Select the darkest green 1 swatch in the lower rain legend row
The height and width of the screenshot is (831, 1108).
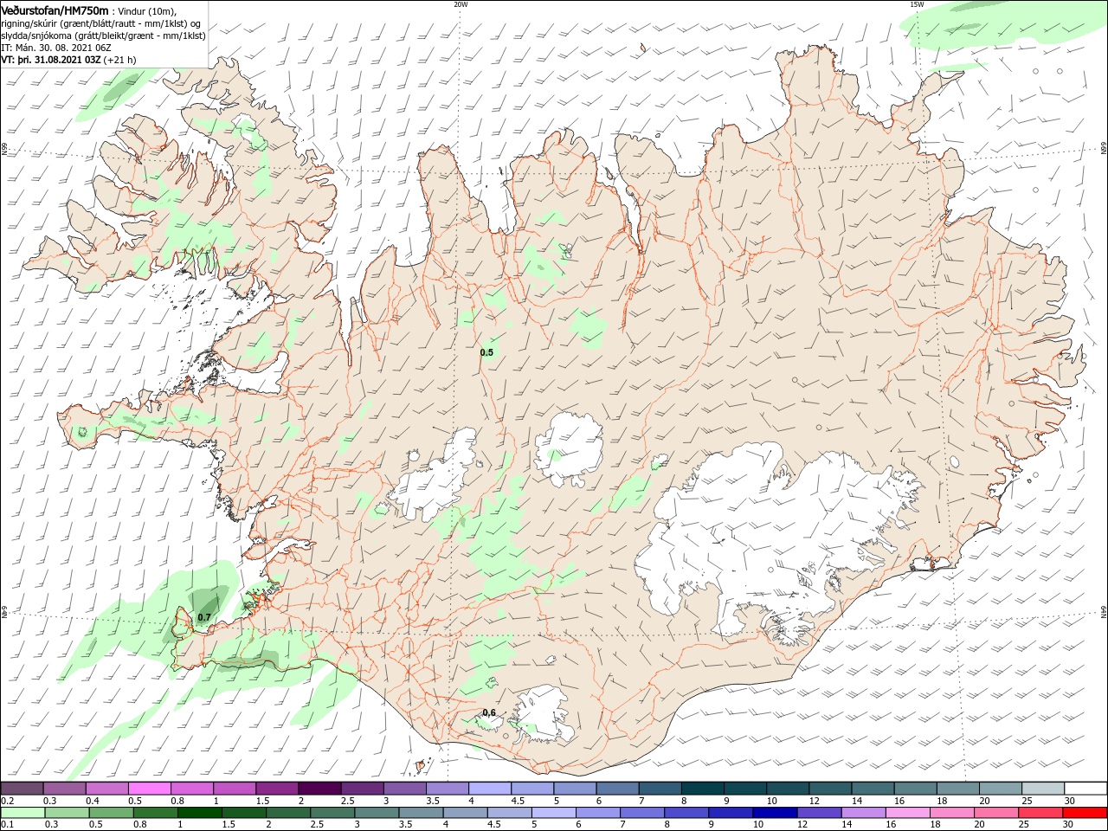pyautogui.click(x=199, y=813)
